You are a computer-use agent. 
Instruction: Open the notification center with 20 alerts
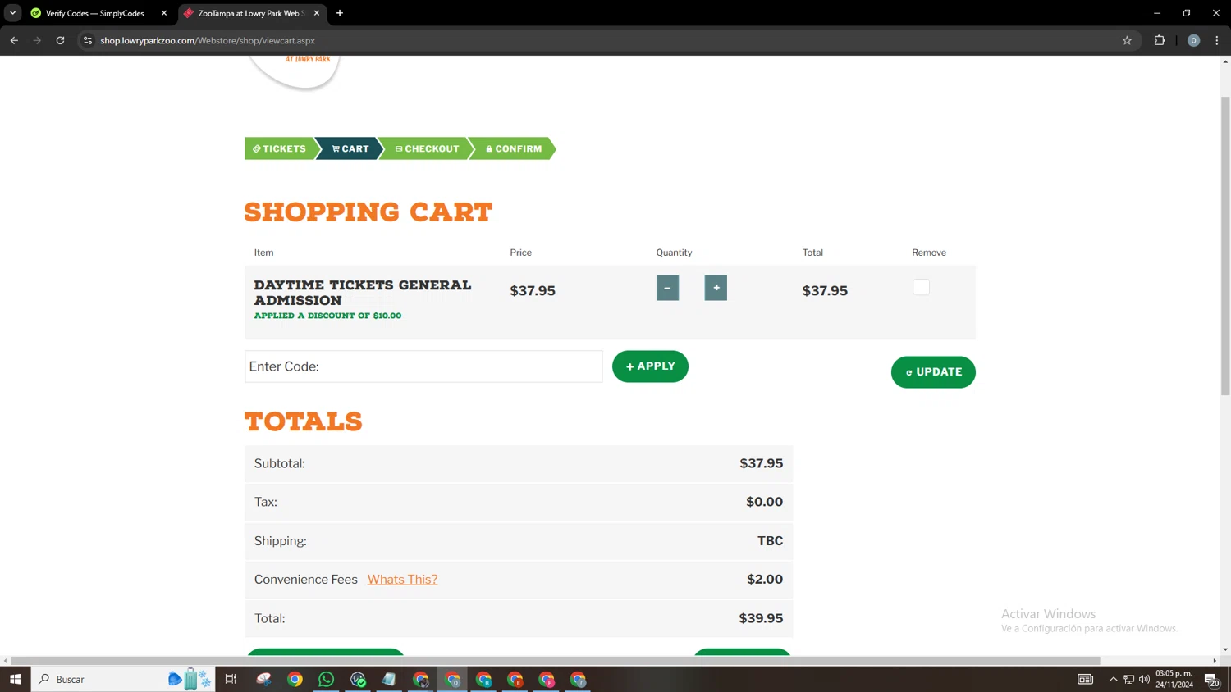(1212, 679)
